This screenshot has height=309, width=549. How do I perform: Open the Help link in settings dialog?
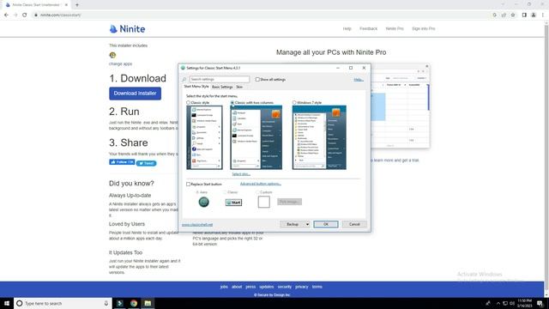pos(359,80)
